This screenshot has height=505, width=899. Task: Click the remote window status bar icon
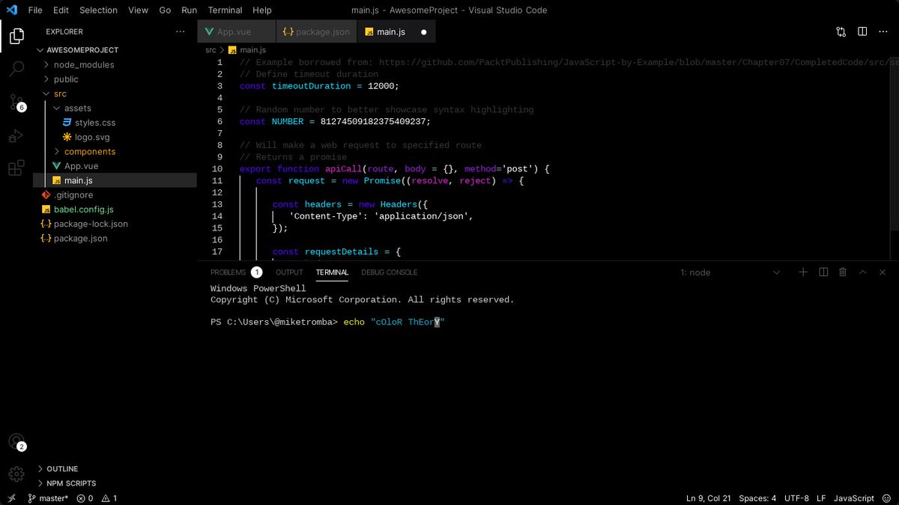coord(11,498)
